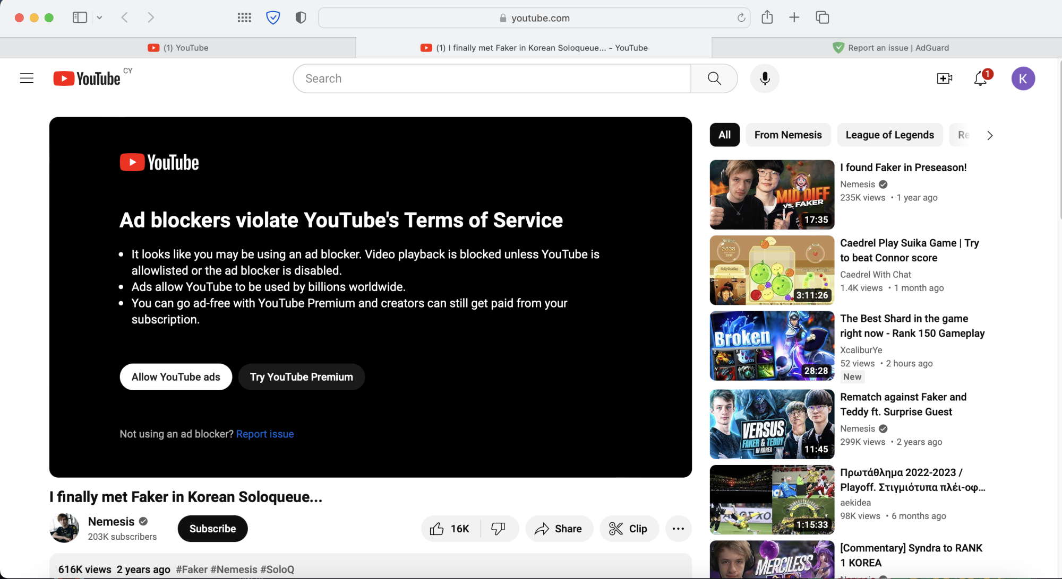
Task: Dislike the video with thumbs down
Action: point(498,528)
